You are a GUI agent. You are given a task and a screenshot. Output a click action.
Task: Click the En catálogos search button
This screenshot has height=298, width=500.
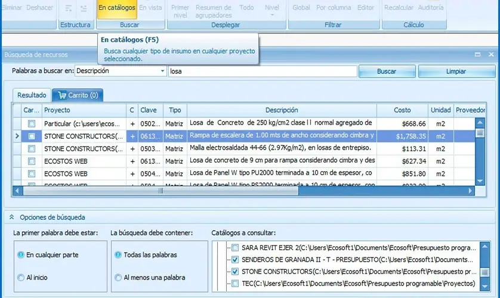point(117,8)
